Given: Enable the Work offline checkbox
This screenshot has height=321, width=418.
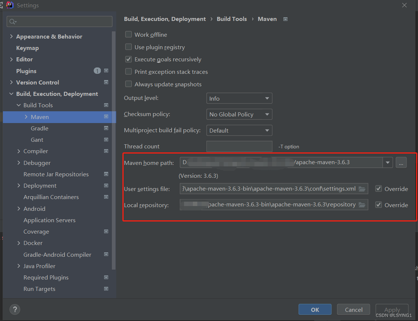Looking at the screenshot, I should (128, 35).
